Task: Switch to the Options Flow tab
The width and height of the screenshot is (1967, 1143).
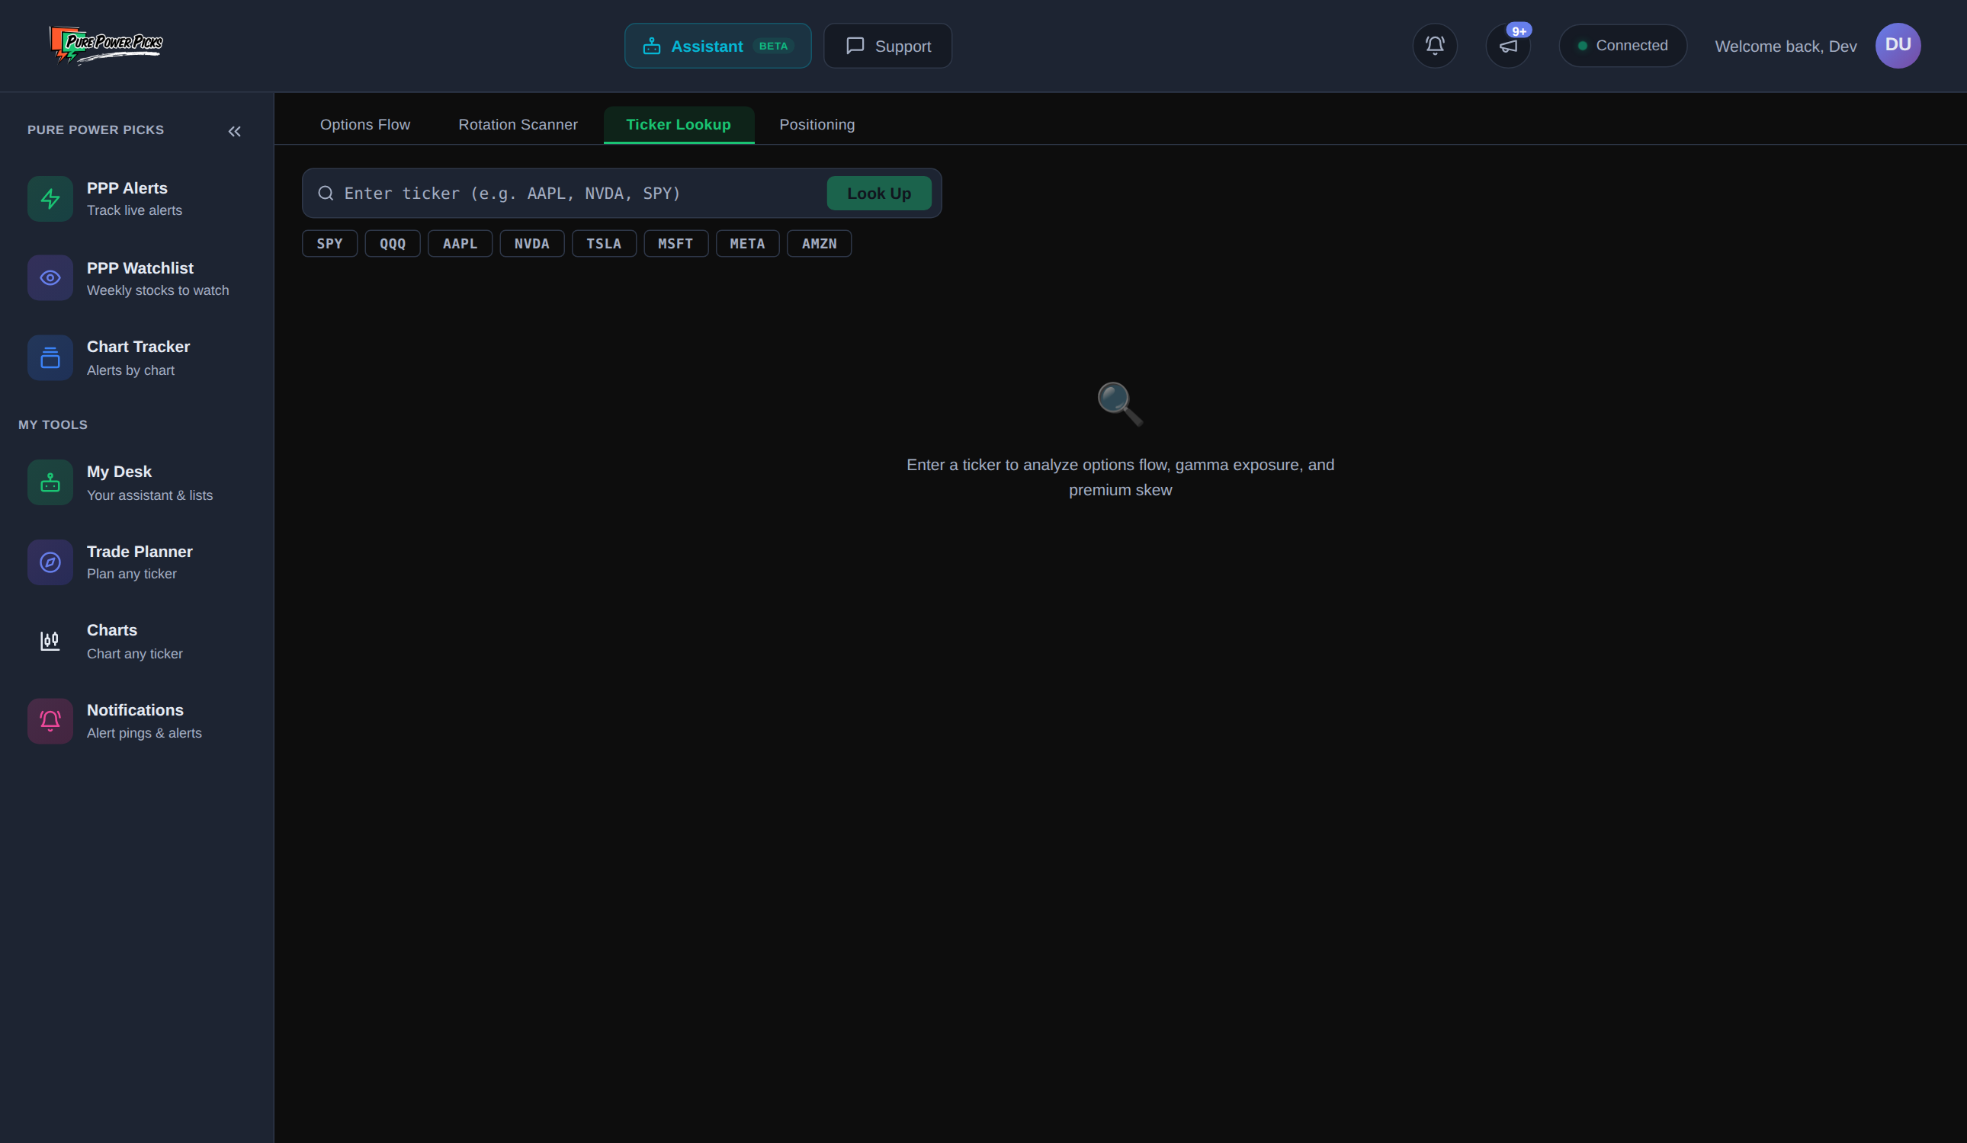Action: click(365, 125)
